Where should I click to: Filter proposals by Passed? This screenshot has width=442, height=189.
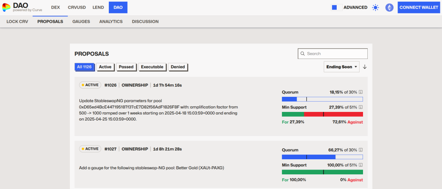pyautogui.click(x=126, y=67)
